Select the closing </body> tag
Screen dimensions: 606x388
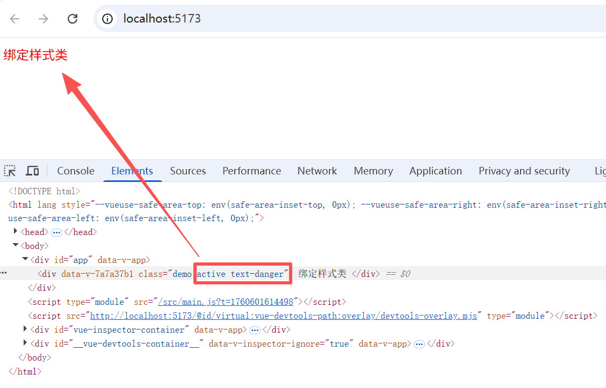[35, 357]
